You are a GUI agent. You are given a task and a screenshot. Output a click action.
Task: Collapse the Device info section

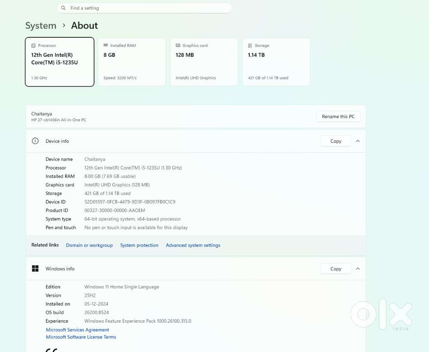(x=358, y=141)
